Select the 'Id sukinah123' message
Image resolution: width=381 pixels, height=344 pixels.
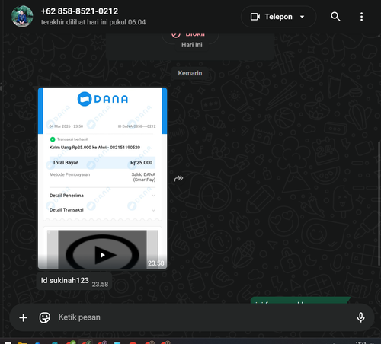coord(74,281)
